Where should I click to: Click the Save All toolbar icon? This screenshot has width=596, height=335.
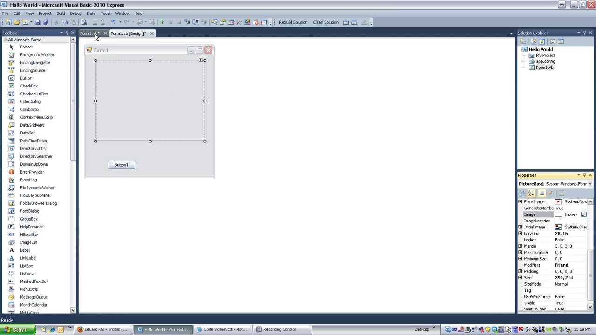[x=46, y=22]
